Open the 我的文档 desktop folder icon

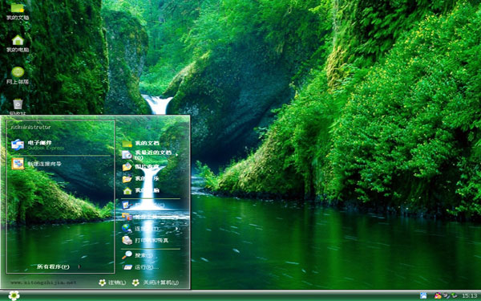click(18, 12)
